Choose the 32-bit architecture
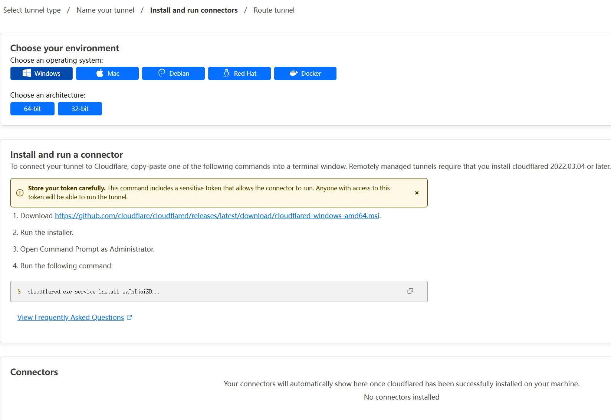611x420 pixels. coord(80,109)
